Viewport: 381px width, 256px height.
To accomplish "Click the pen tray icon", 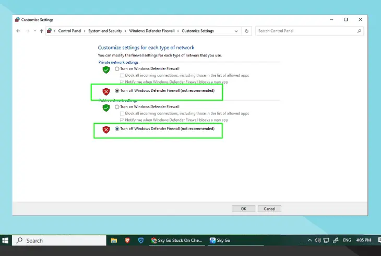I will tap(336, 240).
